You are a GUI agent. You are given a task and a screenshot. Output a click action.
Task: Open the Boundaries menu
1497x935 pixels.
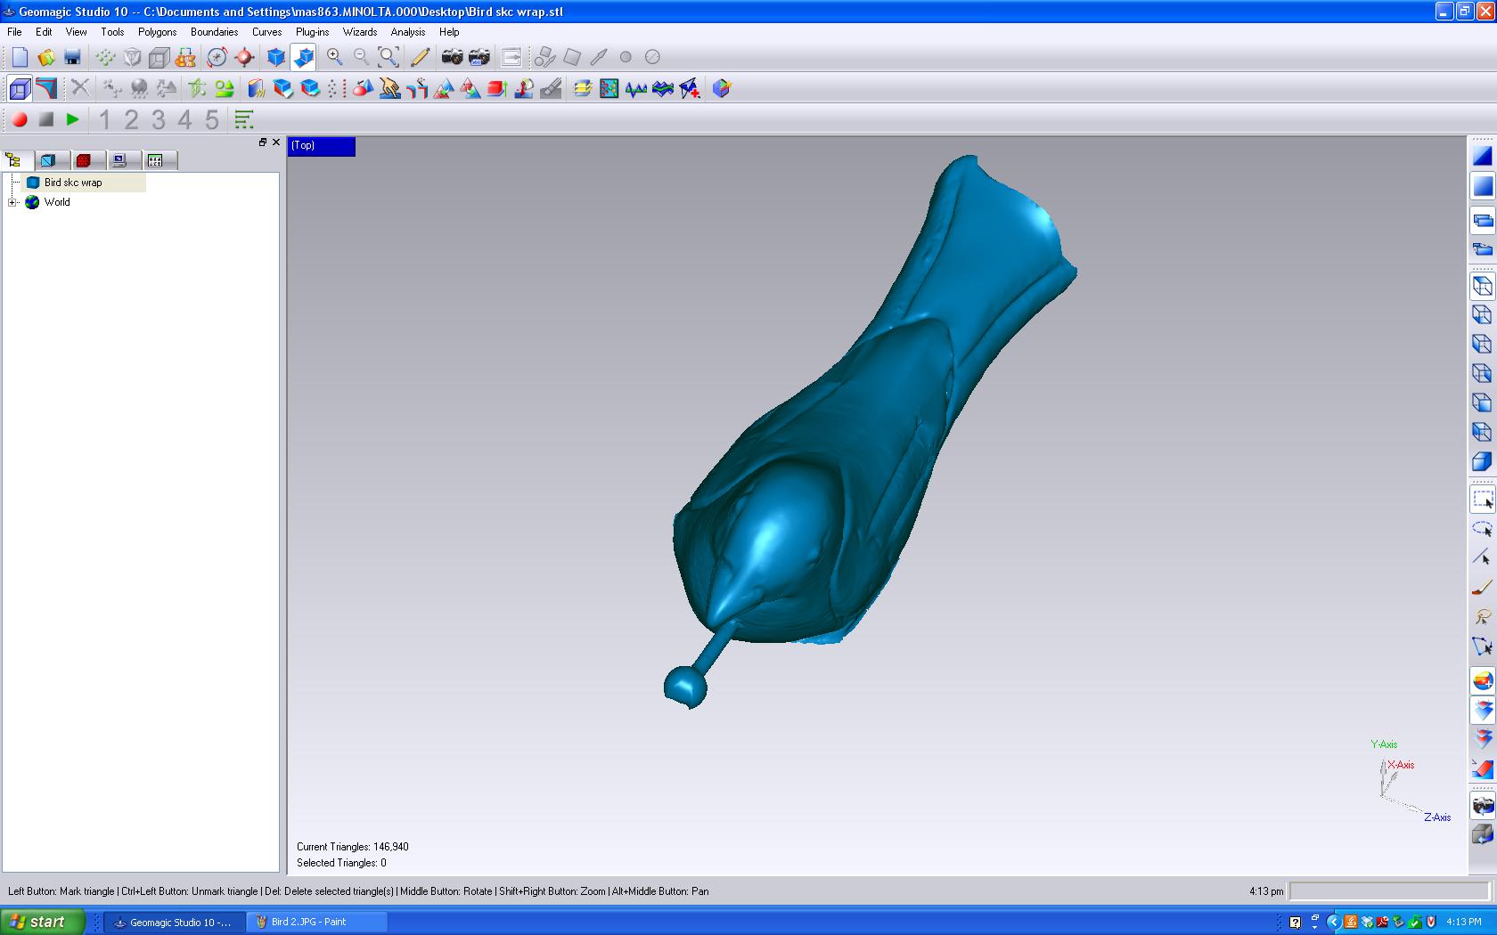214,32
